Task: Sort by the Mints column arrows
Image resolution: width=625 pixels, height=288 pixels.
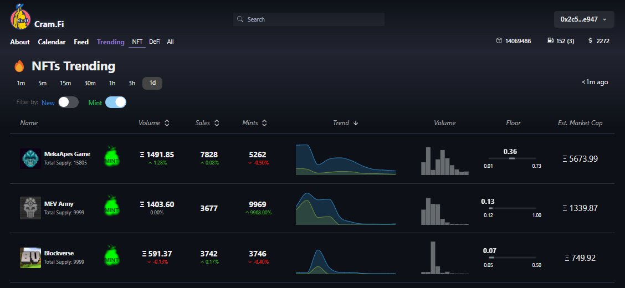Action: [x=264, y=123]
